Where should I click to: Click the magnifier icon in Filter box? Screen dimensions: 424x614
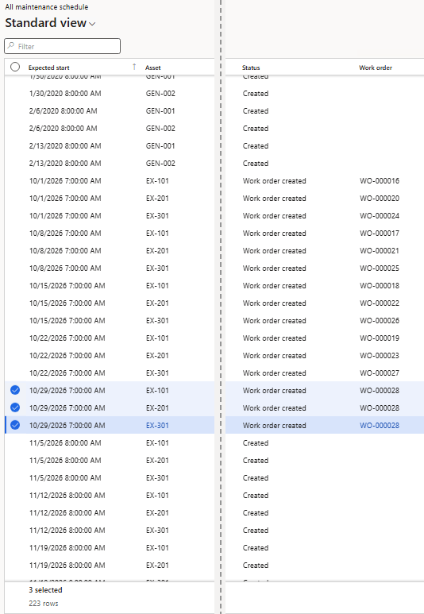(11, 46)
